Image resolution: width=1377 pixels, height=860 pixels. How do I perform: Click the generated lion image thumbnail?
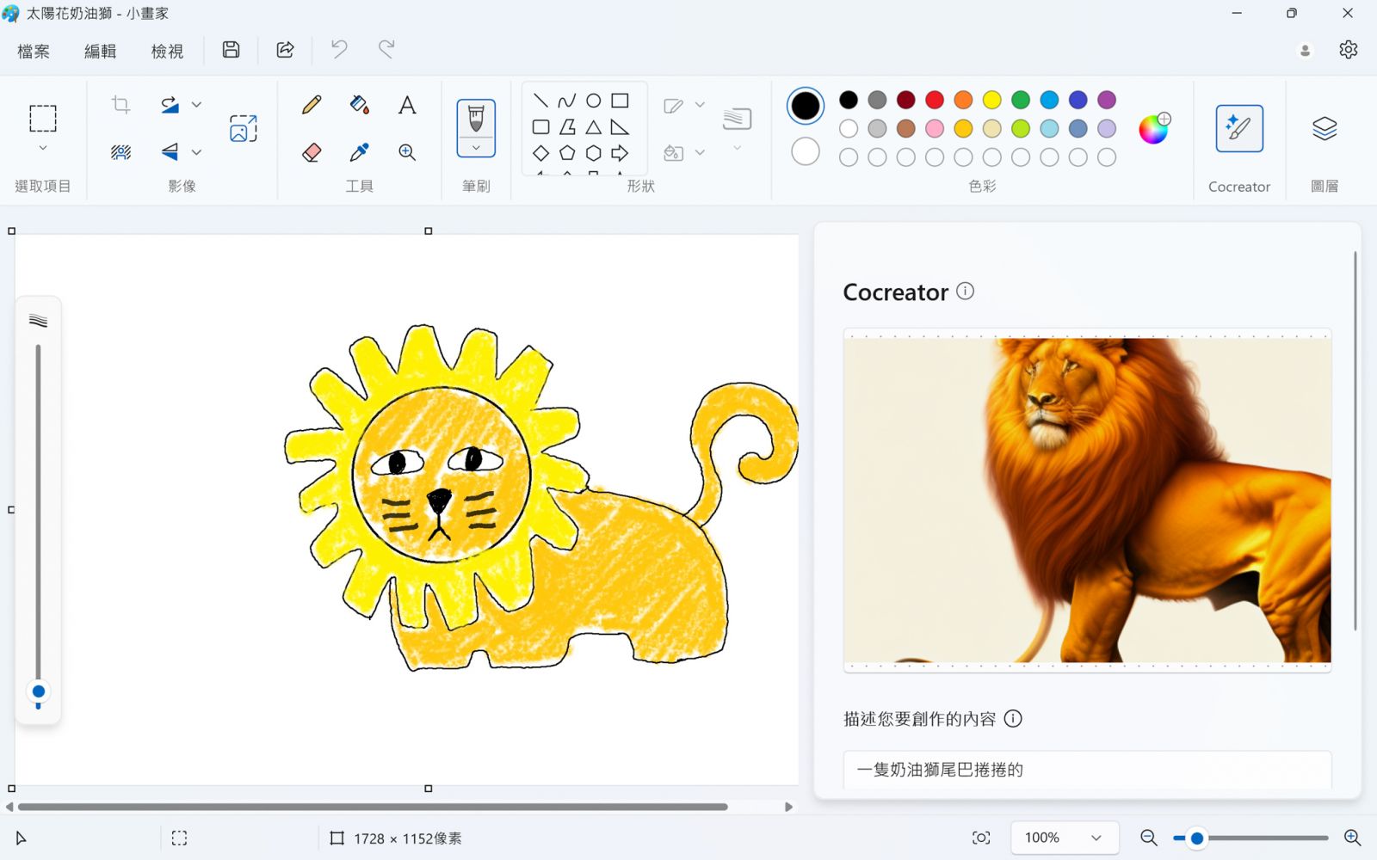tap(1088, 500)
